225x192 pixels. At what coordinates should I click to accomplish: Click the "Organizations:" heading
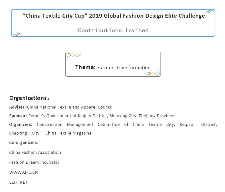pos(29,98)
